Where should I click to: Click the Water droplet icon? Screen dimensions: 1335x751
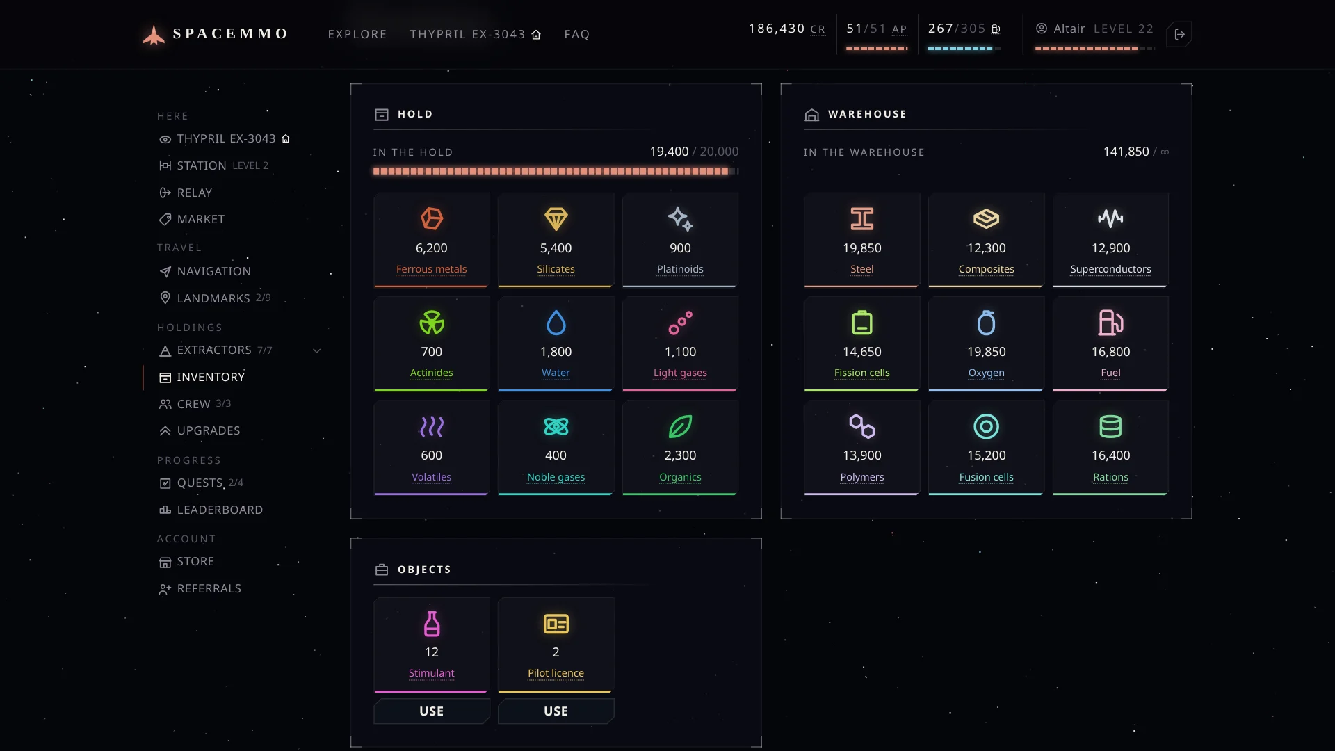coord(556,323)
